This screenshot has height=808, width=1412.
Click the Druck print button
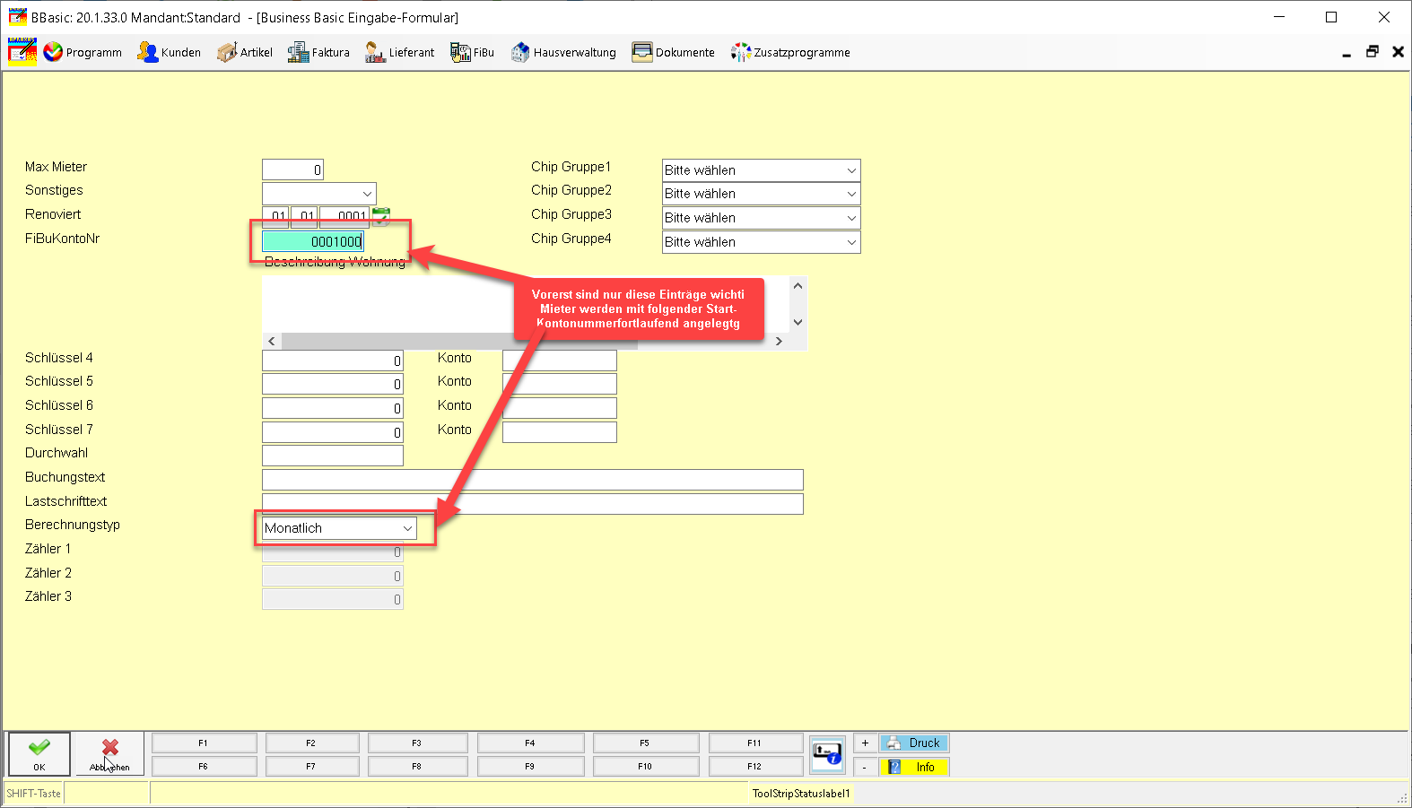click(x=914, y=743)
